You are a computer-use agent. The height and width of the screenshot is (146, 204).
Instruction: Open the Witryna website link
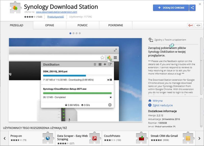coord(157,101)
